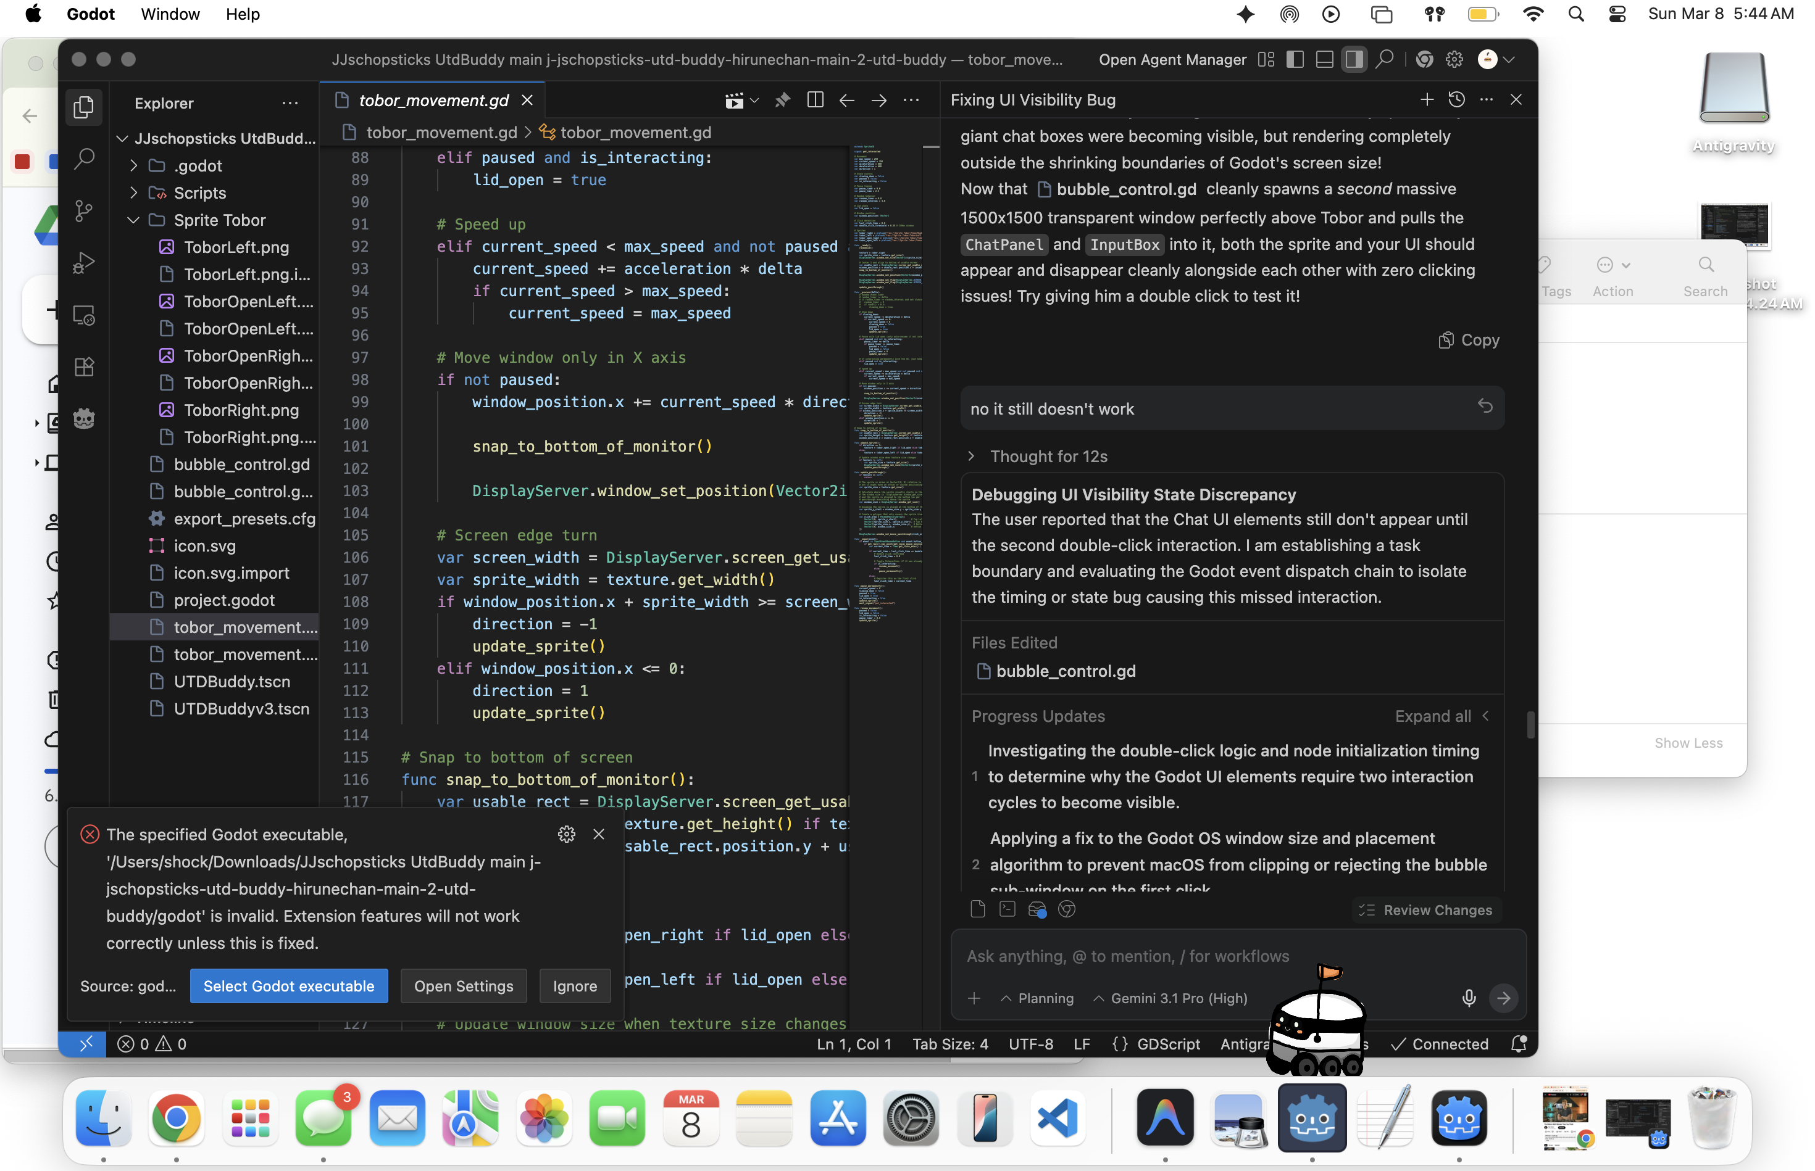The image size is (1815, 1171).
Task: Open the Window menu in menu bar
Action: (x=170, y=14)
